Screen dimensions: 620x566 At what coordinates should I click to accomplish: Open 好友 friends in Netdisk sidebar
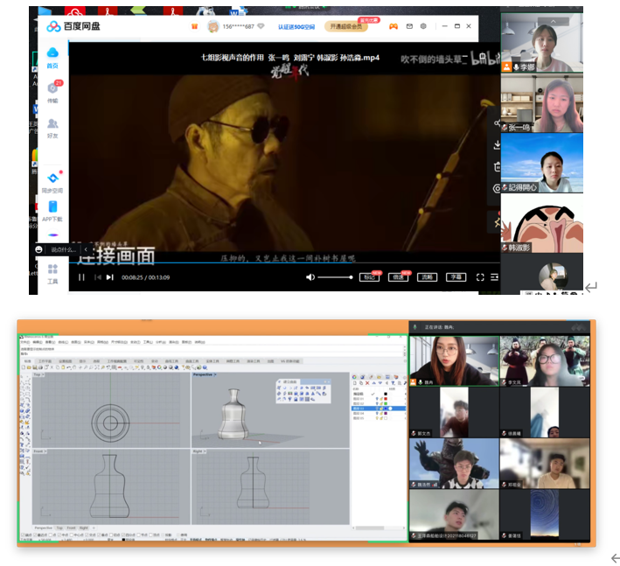click(x=52, y=129)
